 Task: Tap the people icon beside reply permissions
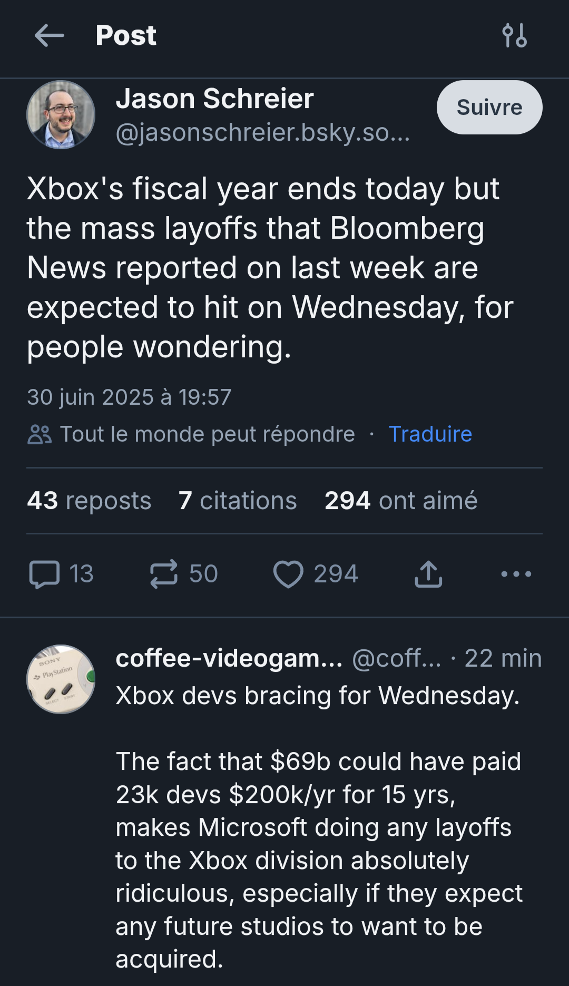[40, 435]
